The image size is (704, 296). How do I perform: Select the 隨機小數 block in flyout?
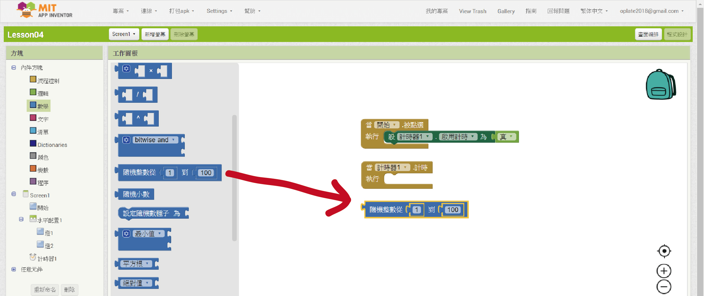135,194
